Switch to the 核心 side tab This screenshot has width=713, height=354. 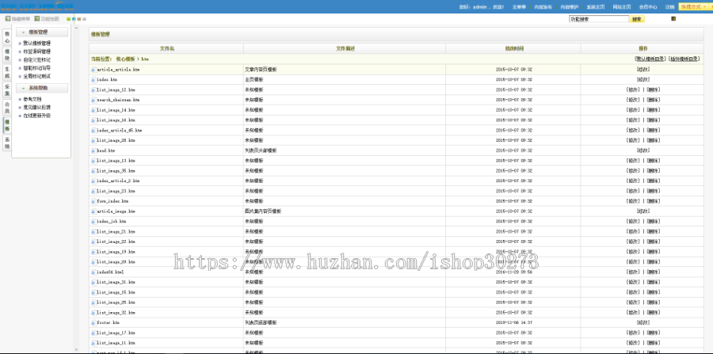pyautogui.click(x=7, y=37)
